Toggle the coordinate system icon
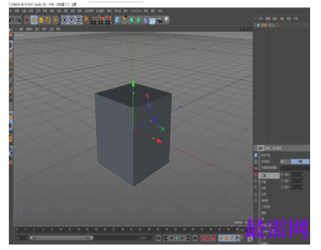This screenshot has height=250, width=321. (86, 20)
